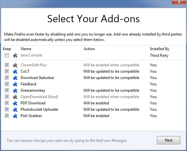Close the add-ons dialog window

point(179,2)
